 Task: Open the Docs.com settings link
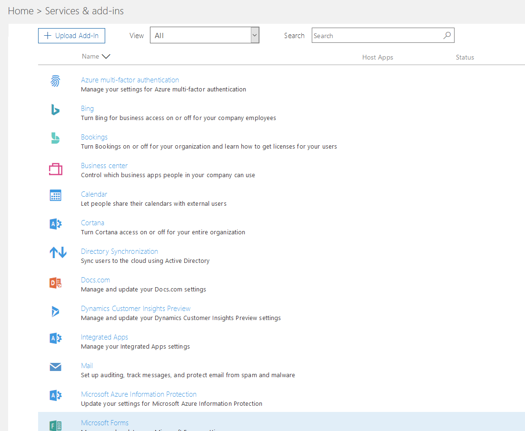coord(95,280)
